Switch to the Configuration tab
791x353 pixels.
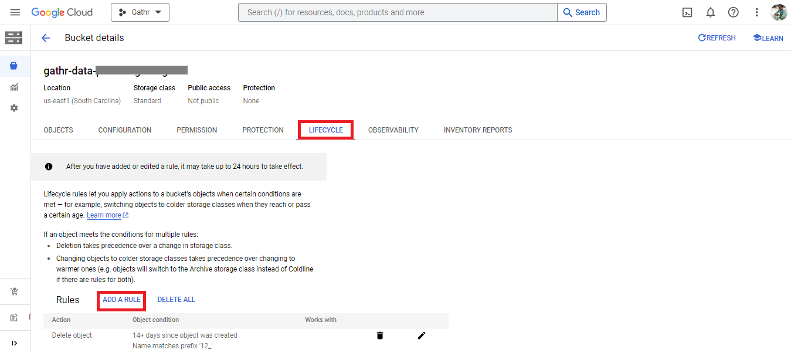point(124,130)
